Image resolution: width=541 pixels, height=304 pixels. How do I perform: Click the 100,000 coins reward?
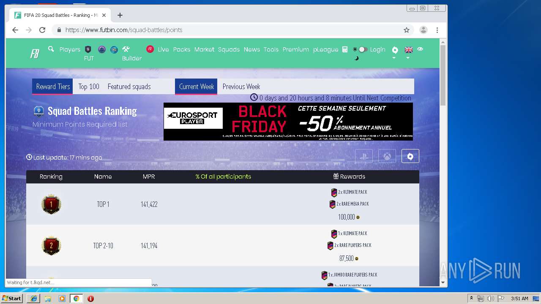tap(349, 217)
